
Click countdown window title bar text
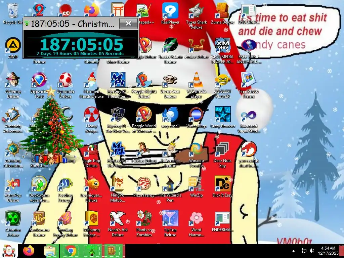click(x=73, y=24)
